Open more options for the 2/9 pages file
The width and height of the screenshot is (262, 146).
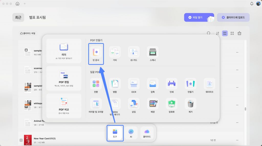(237, 87)
